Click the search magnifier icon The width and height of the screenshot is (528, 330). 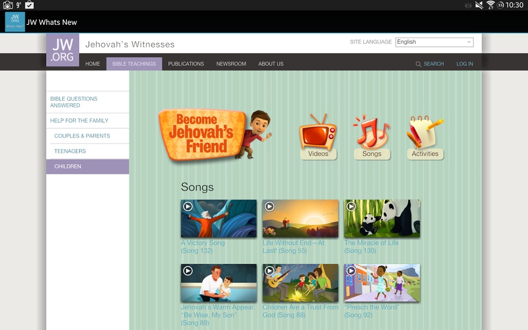[418, 64]
